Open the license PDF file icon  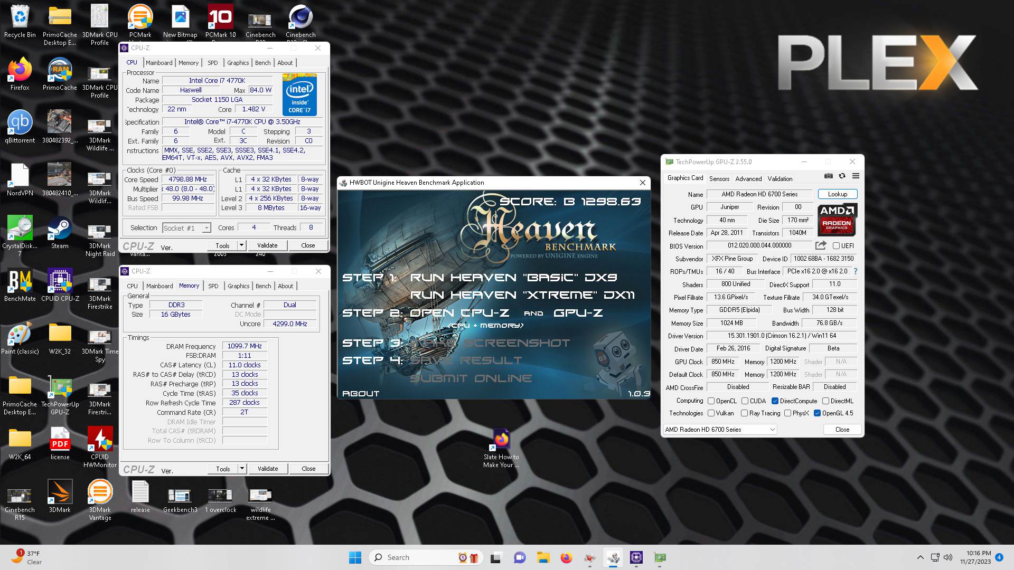pos(60,443)
